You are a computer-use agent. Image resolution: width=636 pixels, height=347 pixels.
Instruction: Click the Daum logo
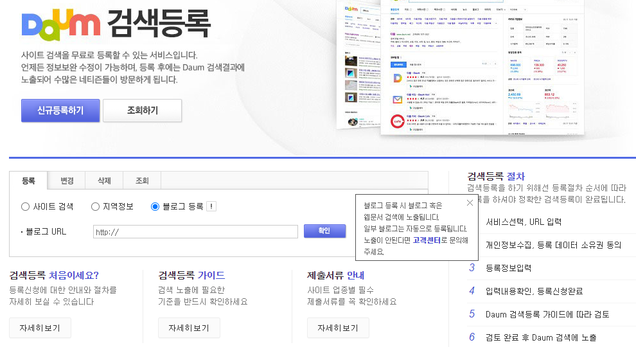pos(61,24)
